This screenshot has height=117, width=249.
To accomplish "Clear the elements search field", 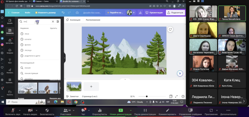I will [53, 22].
